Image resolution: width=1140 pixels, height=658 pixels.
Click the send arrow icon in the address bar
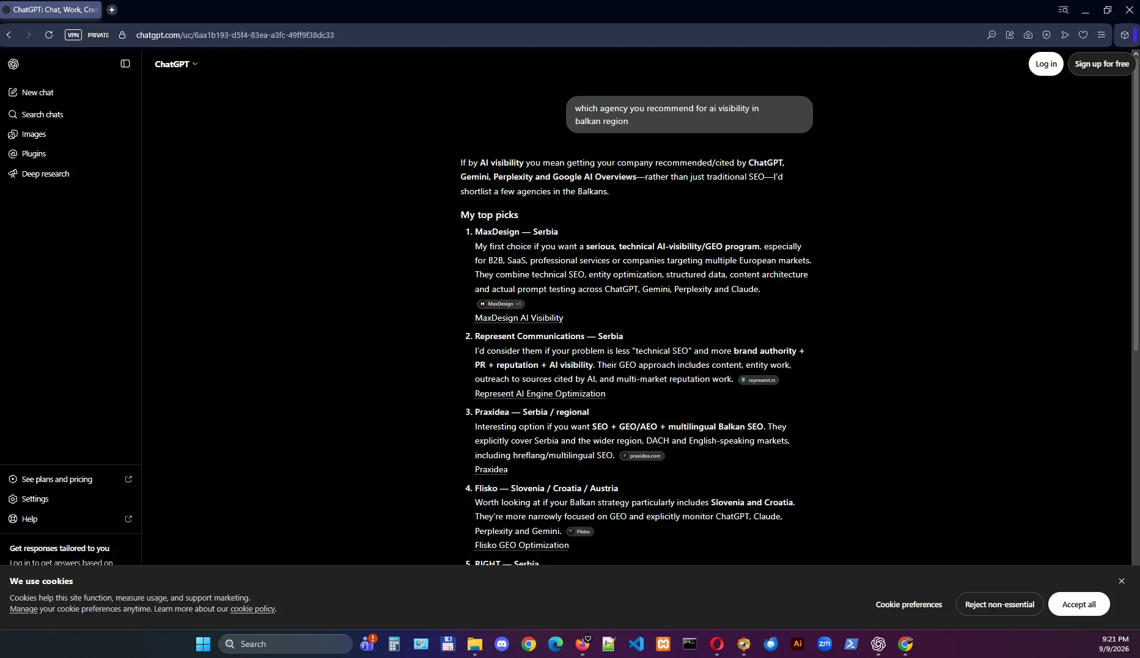coord(1065,35)
